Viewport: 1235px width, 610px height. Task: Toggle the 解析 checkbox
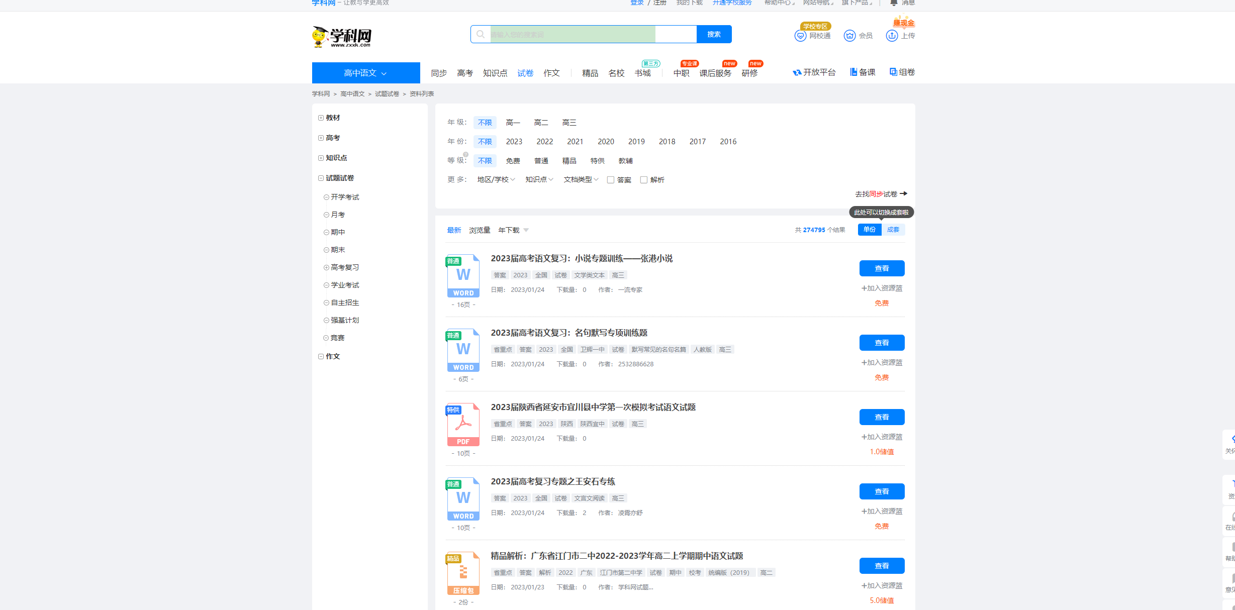click(644, 180)
